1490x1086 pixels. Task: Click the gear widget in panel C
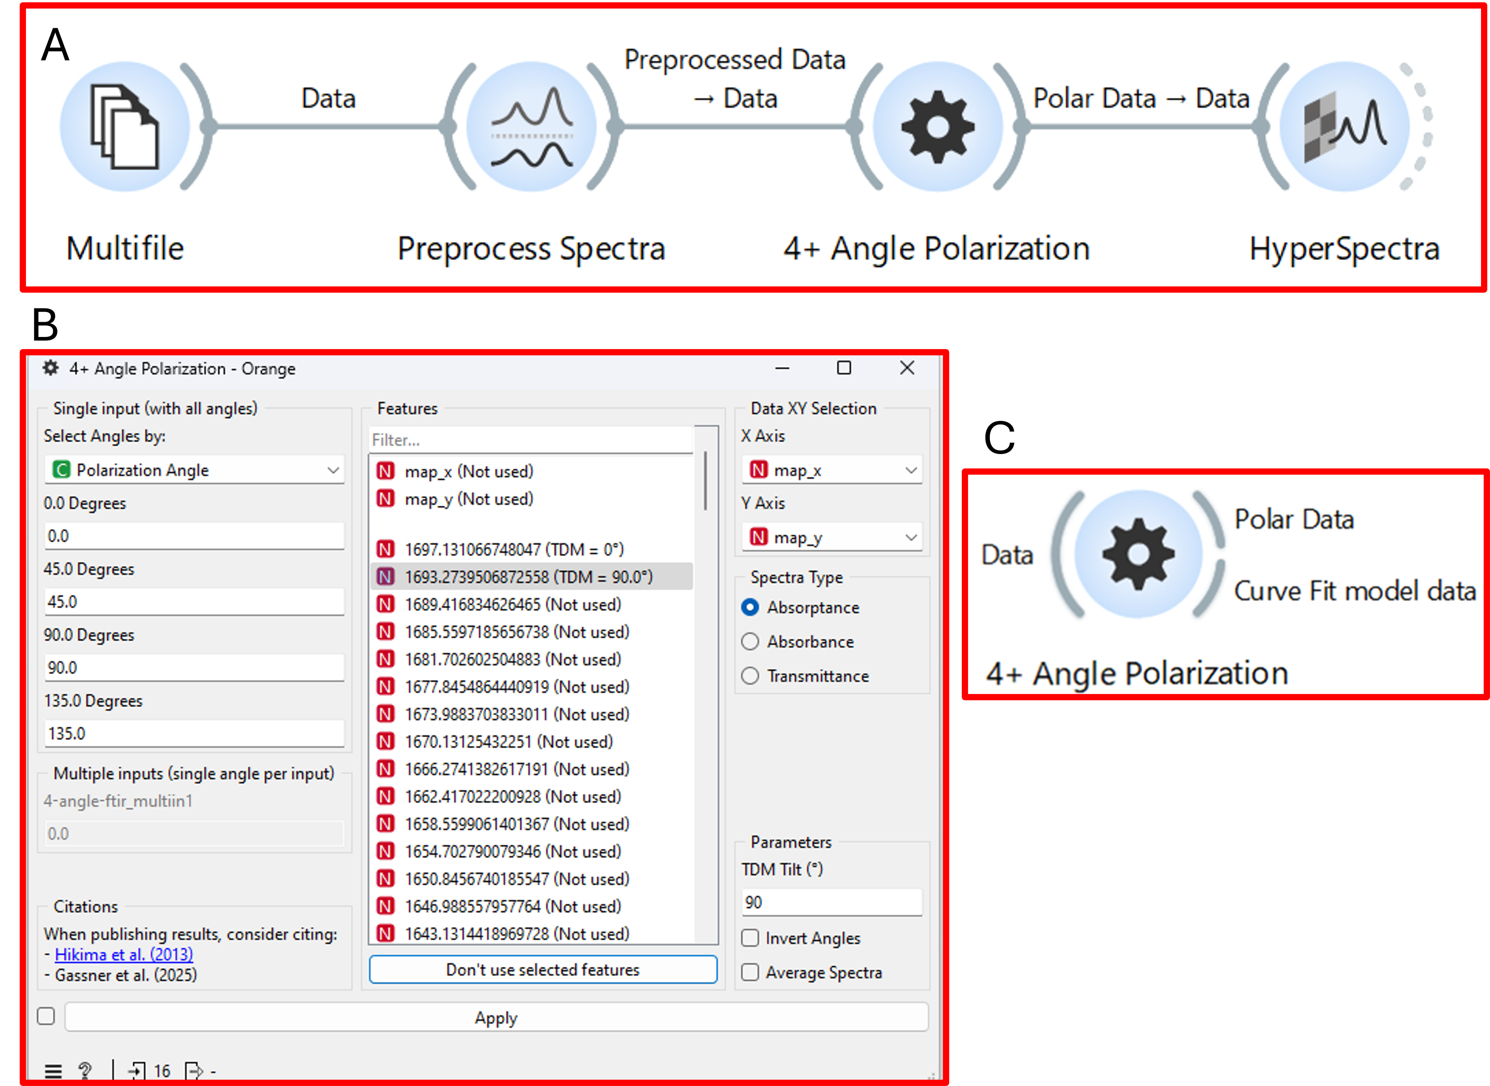1138,554
